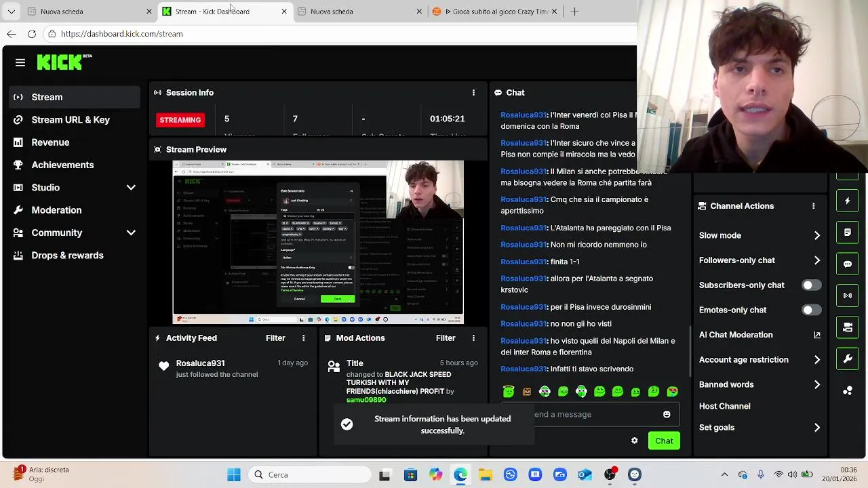Open chat settings gear icon
The width and height of the screenshot is (868, 488).
point(635,441)
